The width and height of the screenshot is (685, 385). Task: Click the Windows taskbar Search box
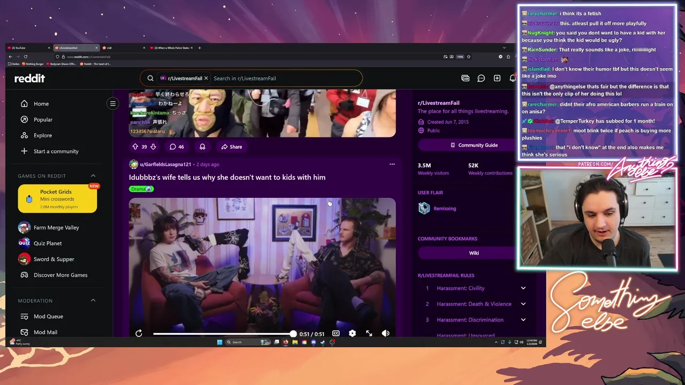247,342
